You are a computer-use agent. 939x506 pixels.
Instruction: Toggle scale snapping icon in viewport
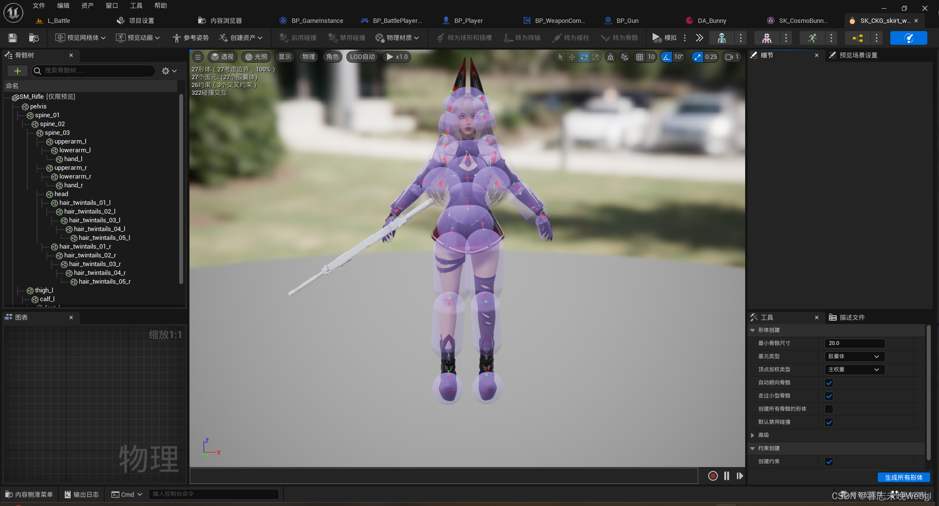pyautogui.click(x=698, y=57)
